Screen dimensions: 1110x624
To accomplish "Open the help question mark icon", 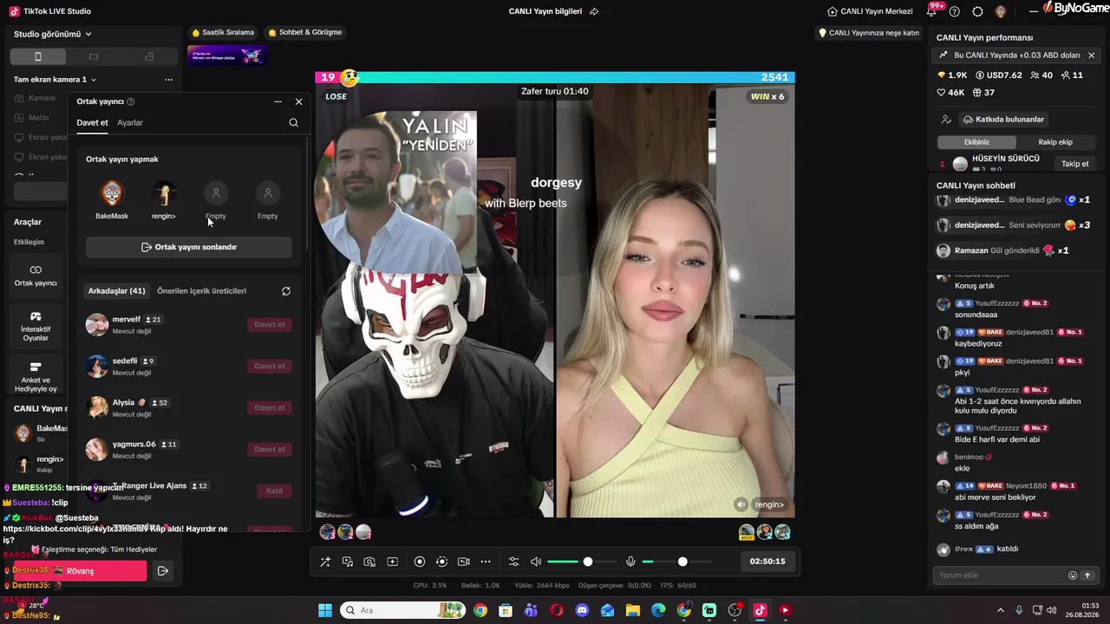I will point(955,11).
